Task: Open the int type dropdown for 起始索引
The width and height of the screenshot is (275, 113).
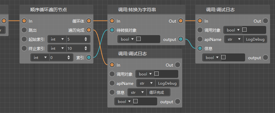Action: (x=57, y=39)
